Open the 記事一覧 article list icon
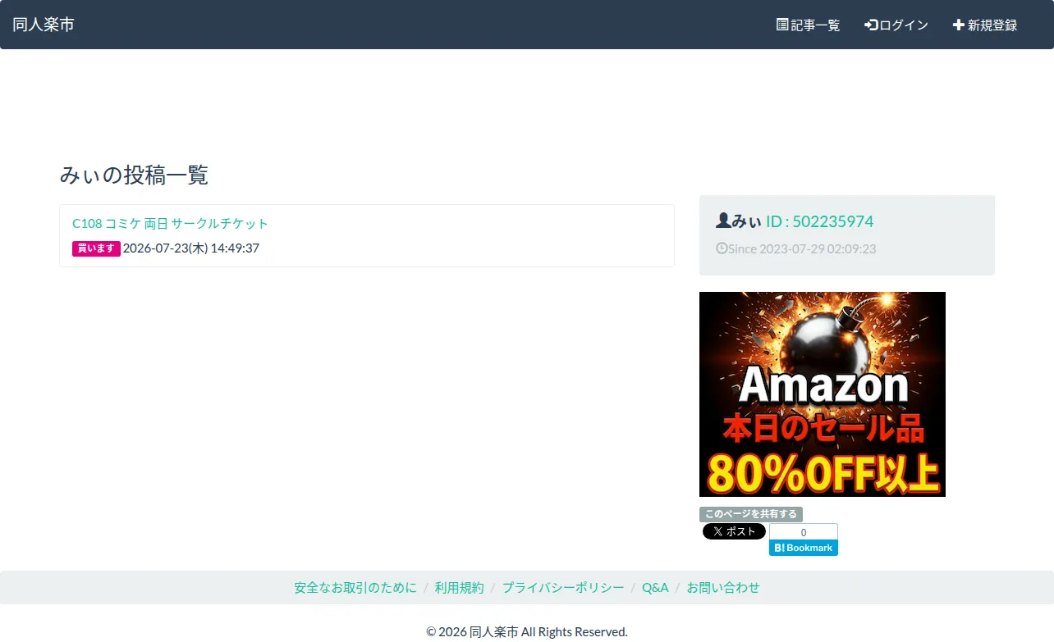 (782, 25)
